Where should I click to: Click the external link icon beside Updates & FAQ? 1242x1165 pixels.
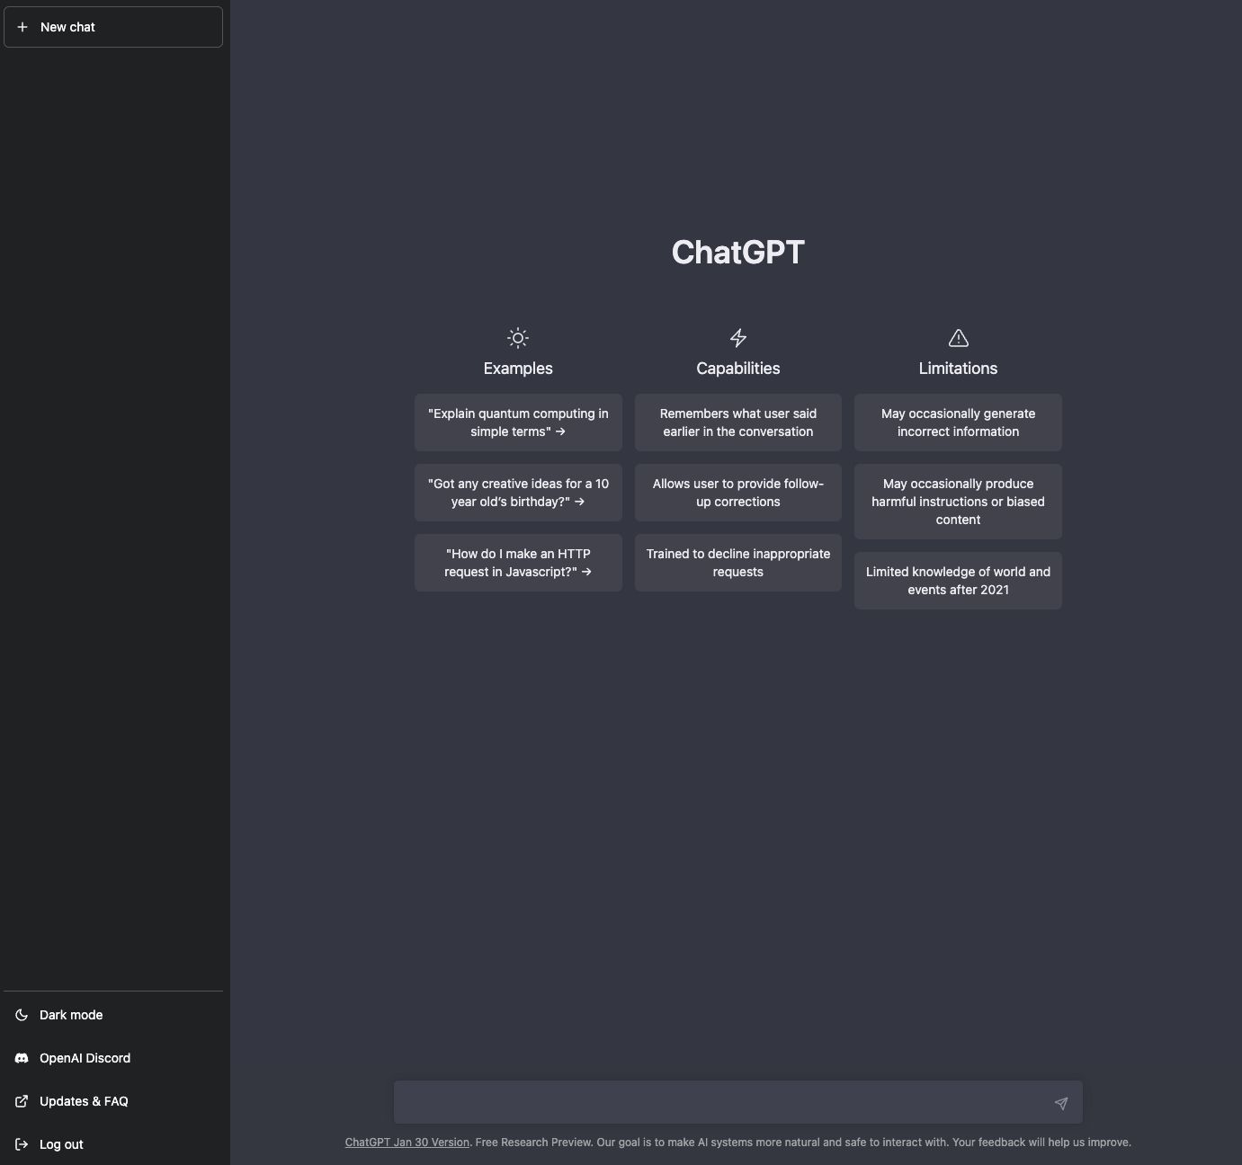click(x=22, y=1101)
